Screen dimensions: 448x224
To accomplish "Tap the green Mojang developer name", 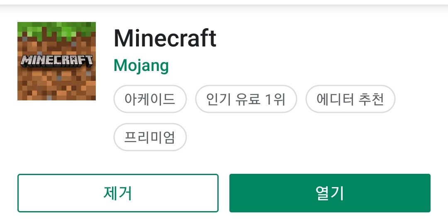I will [141, 66].
